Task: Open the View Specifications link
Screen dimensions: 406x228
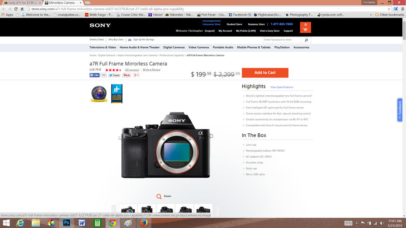Action: (282, 87)
